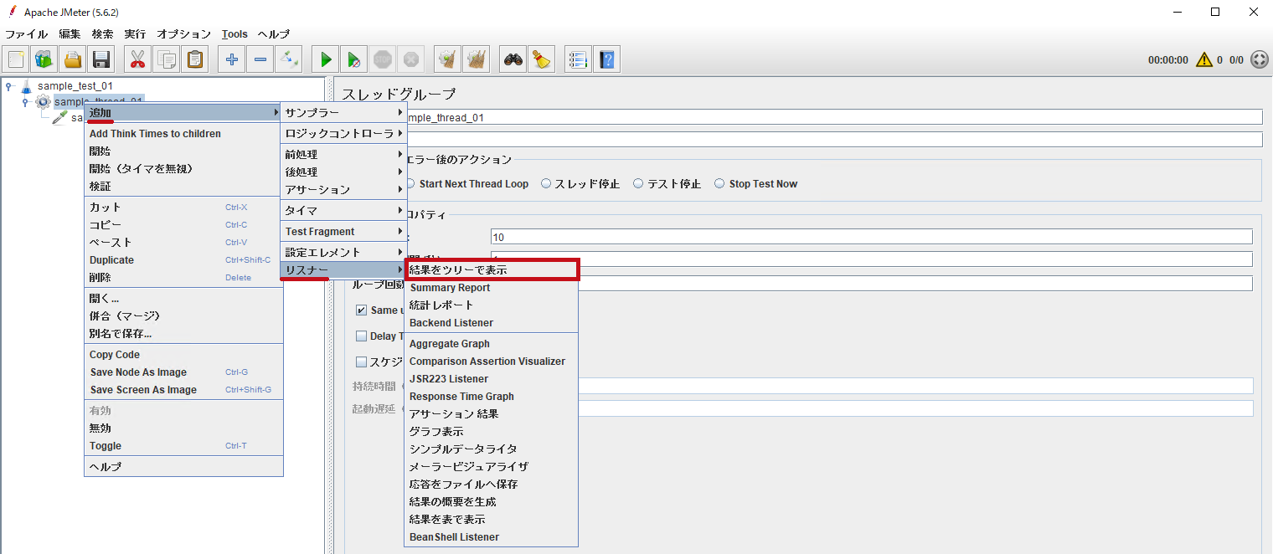Viewport: 1273px width, 554px height.
Task: Click the Reset Search brush icon
Action: coord(541,59)
